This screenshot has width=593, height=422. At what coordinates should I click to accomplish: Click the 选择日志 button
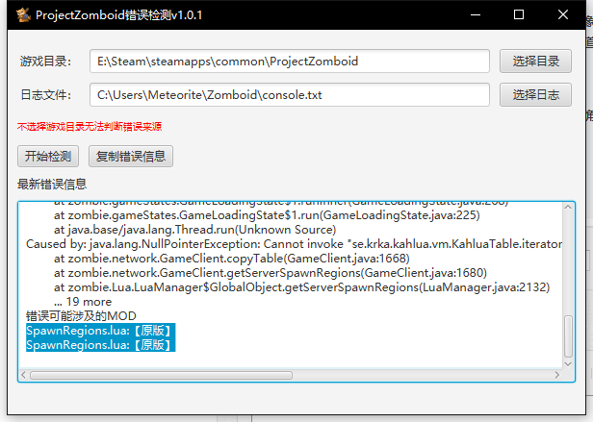pos(535,95)
